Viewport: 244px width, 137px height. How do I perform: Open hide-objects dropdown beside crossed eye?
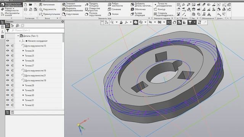tap(155, 22)
